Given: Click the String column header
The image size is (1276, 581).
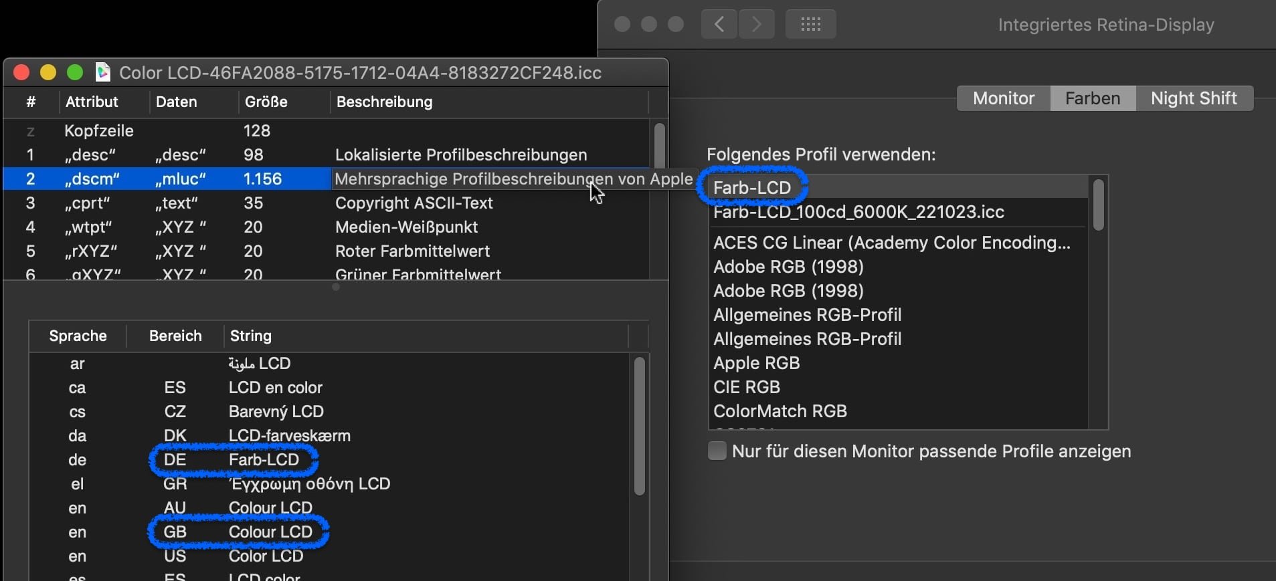Looking at the screenshot, I should 426,336.
